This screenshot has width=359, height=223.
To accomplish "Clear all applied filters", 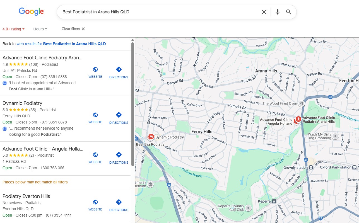I will point(73,29).
